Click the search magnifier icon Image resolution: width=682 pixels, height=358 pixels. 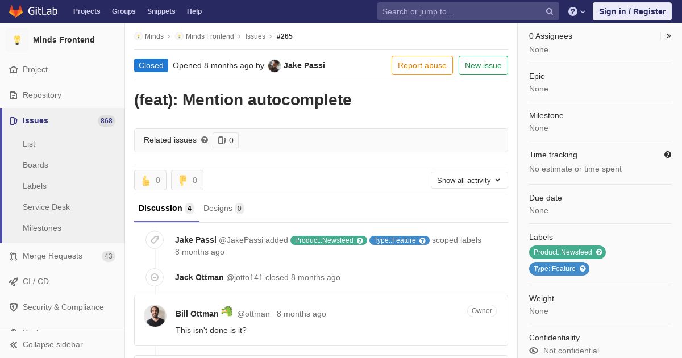[x=550, y=11]
